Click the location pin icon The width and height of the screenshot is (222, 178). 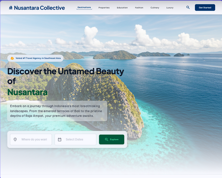click(15, 140)
